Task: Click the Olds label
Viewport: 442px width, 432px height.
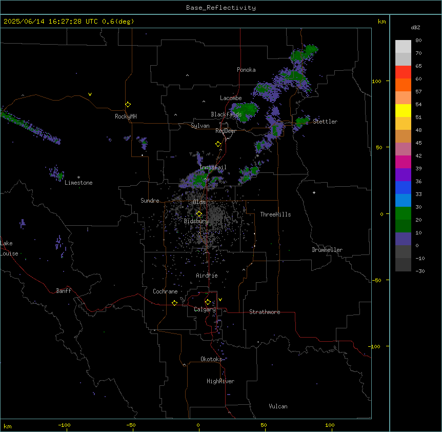Action: [x=199, y=202]
